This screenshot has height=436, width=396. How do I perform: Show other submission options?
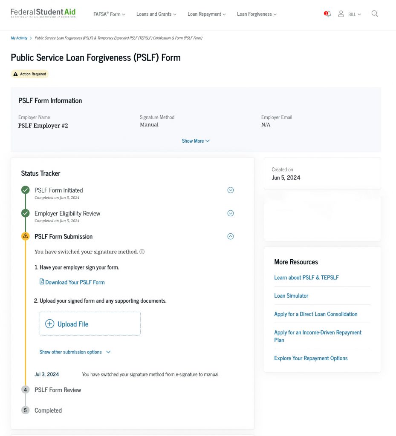75,352
